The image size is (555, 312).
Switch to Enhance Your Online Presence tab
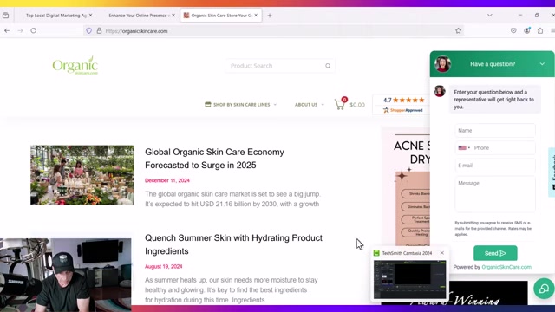click(x=139, y=16)
